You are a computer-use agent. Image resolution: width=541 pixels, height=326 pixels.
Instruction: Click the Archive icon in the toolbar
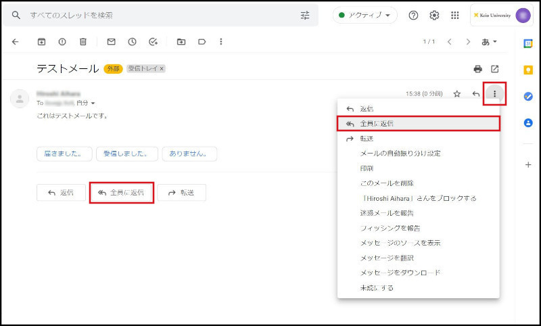click(41, 42)
